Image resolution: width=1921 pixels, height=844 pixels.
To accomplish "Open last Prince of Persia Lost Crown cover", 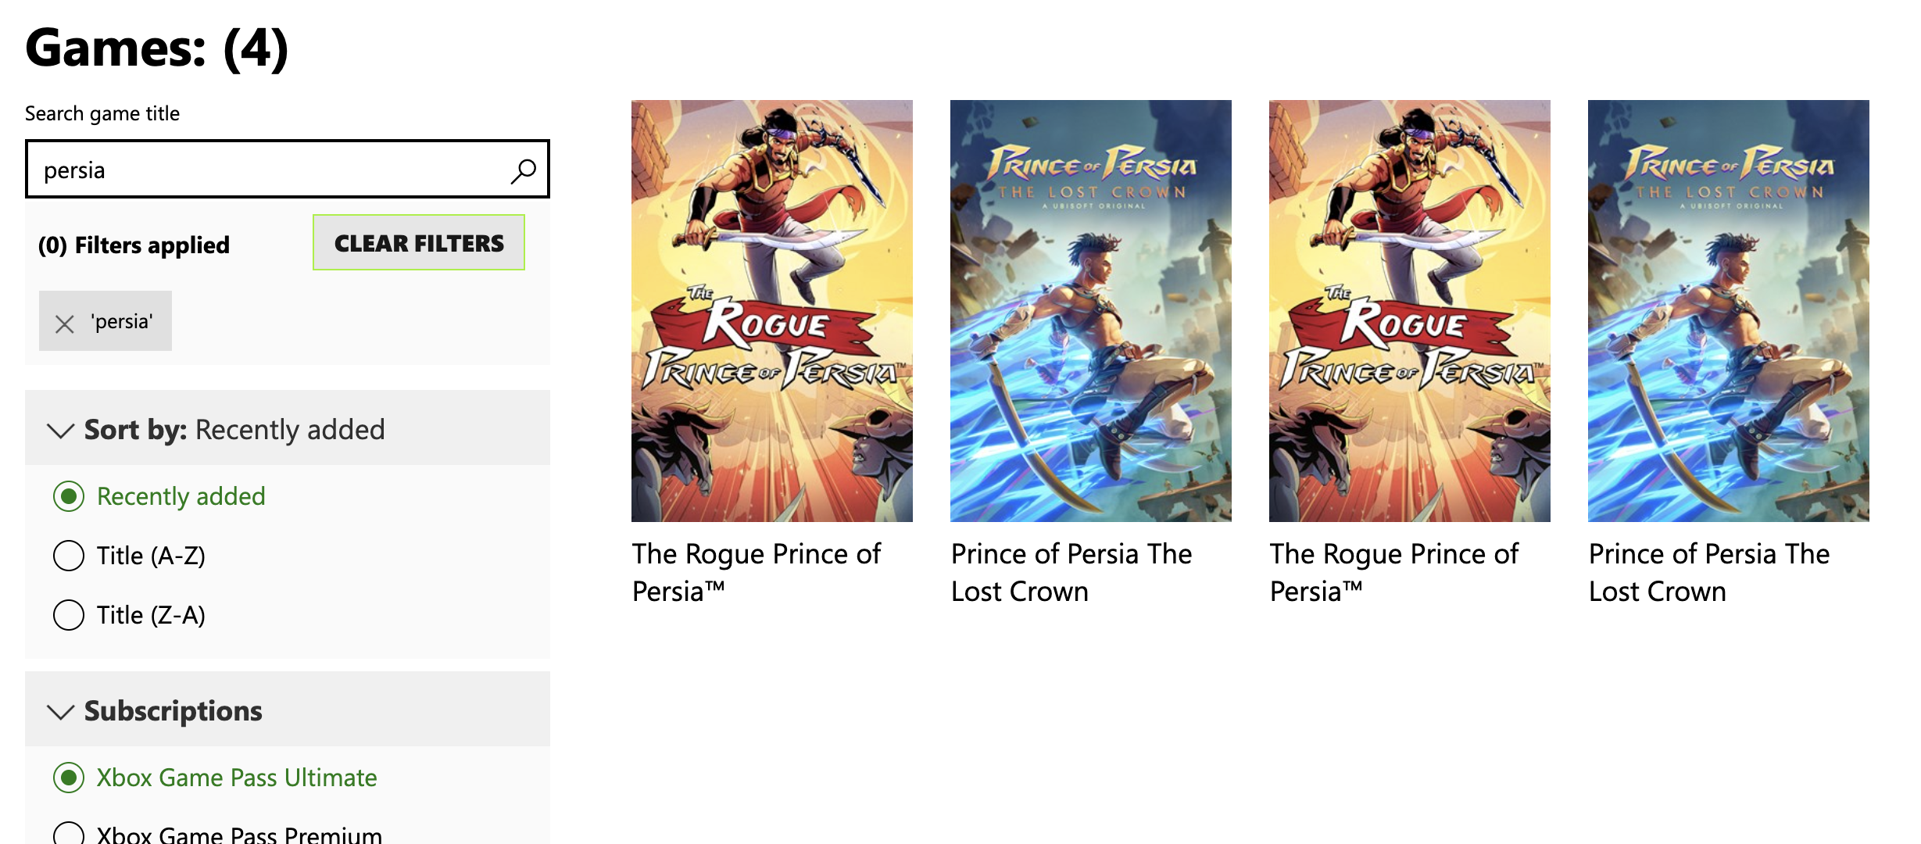I will click(1728, 310).
